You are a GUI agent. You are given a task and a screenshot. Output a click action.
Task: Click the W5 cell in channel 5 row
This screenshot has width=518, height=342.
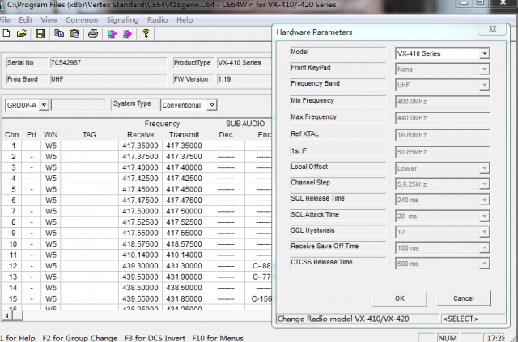[51, 189]
